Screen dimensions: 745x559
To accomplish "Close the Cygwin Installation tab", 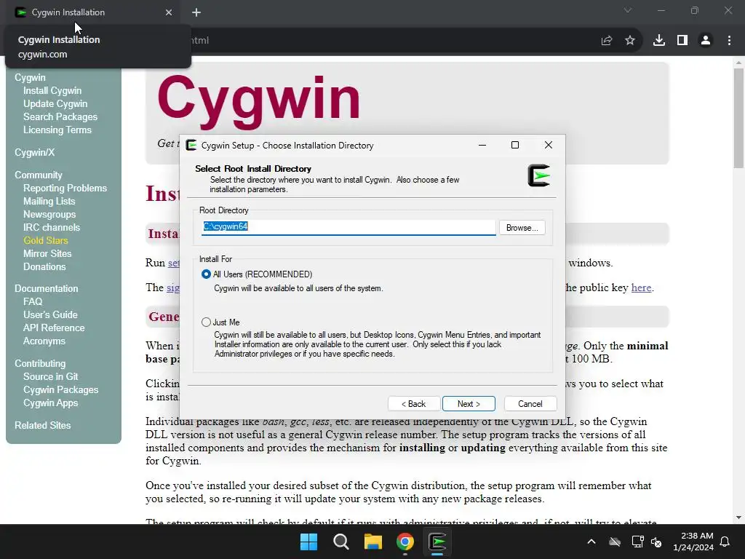I will (x=169, y=12).
